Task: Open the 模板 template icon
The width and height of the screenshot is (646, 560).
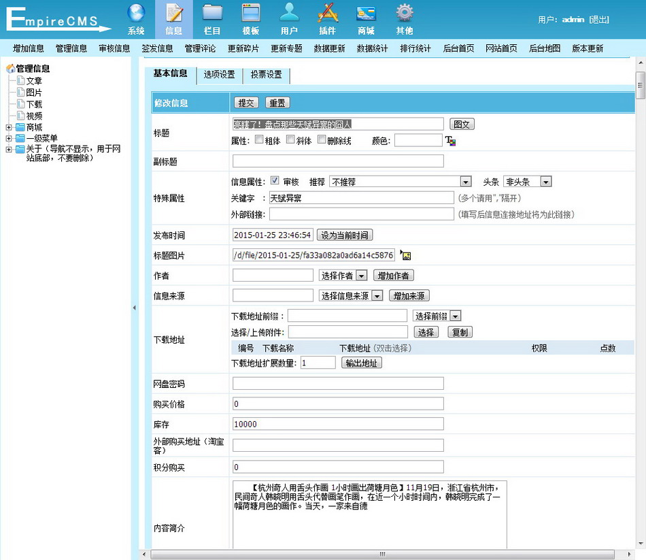Action: [x=251, y=14]
